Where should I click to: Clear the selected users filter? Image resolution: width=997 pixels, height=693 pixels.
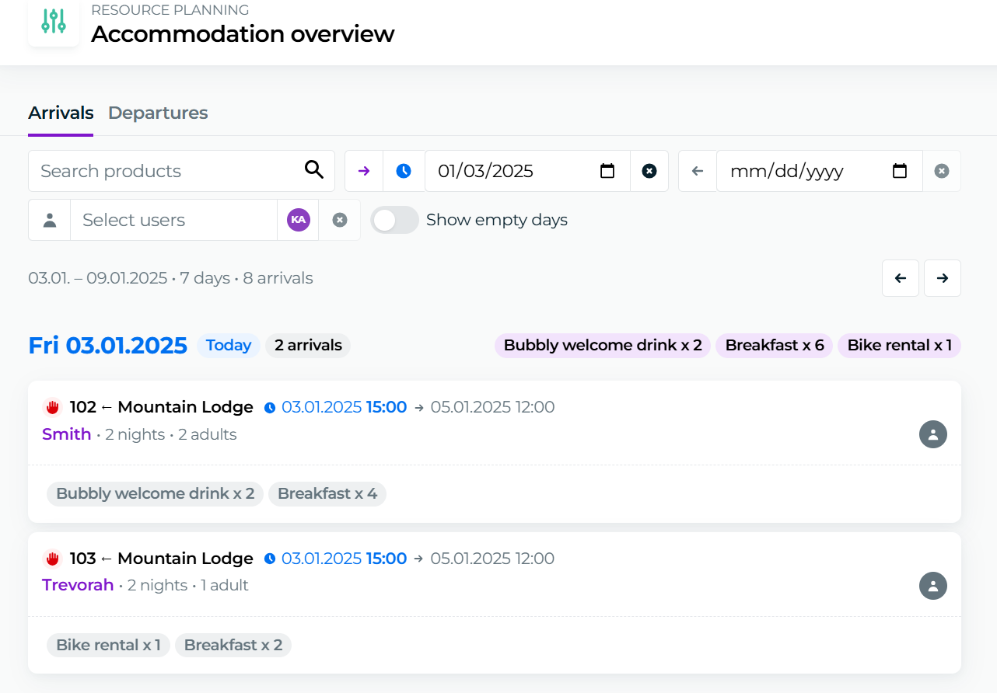[340, 220]
